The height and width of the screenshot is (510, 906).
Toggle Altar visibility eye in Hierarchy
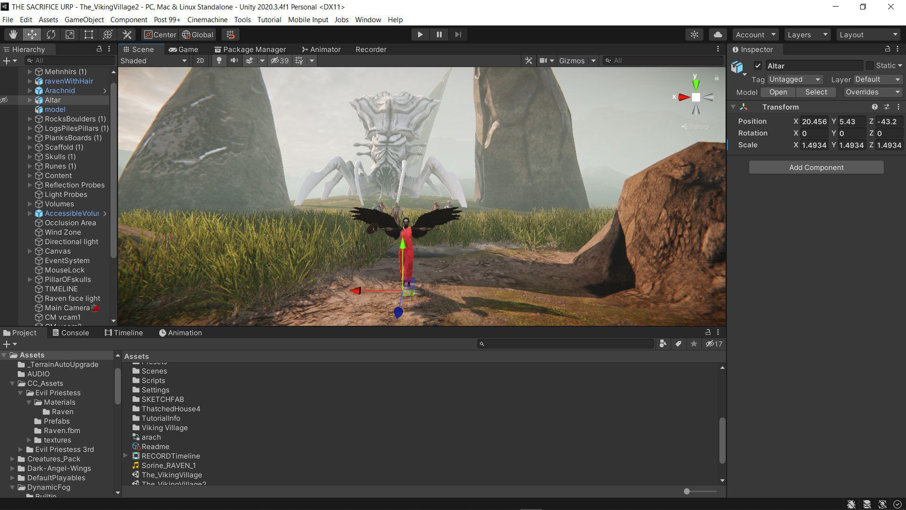pos(4,100)
